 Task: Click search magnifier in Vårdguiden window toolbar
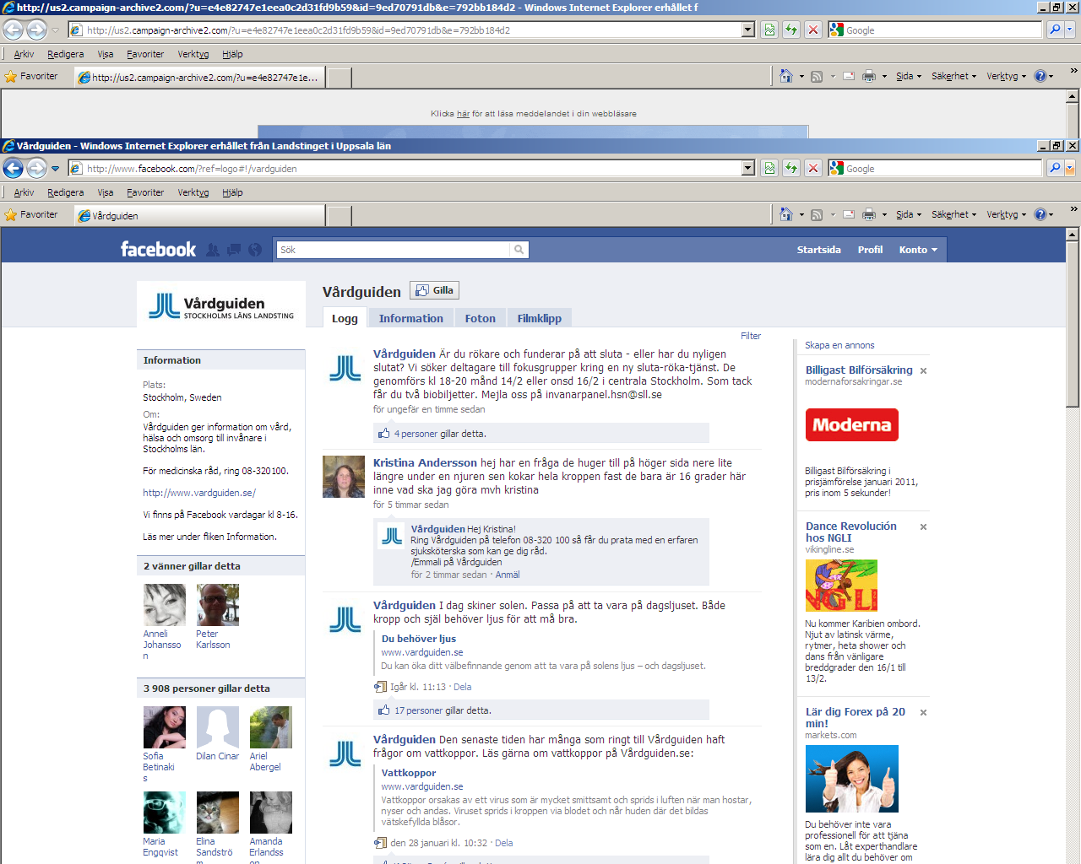point(1055,168)
